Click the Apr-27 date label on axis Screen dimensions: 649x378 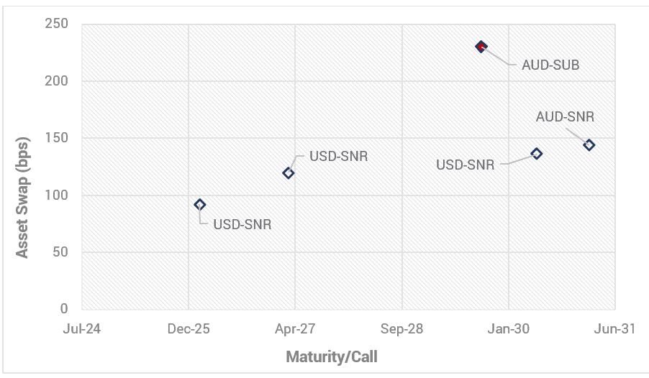(296, 329)
